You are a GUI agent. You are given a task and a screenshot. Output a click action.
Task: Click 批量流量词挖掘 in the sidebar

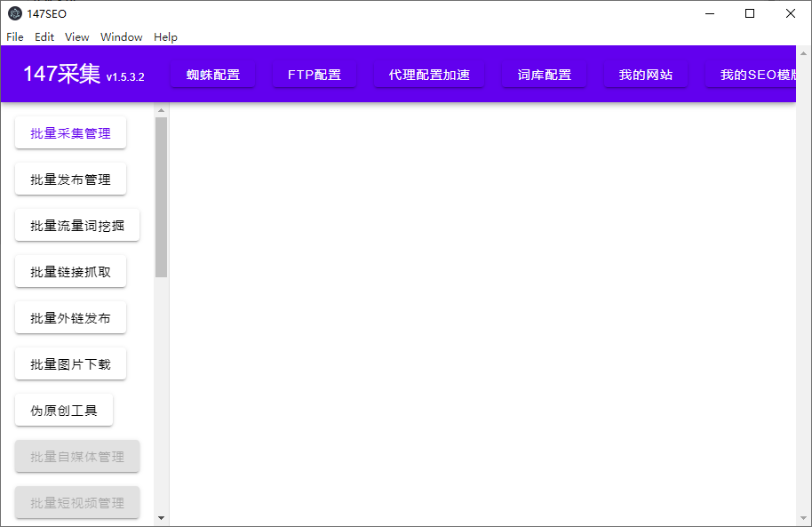(77, 226)
